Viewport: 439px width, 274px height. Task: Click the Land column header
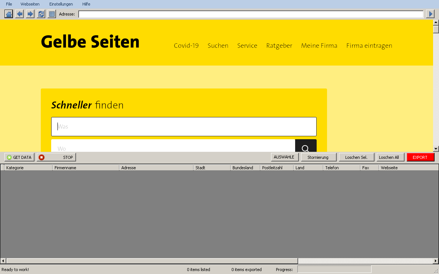tap(308, 168)
